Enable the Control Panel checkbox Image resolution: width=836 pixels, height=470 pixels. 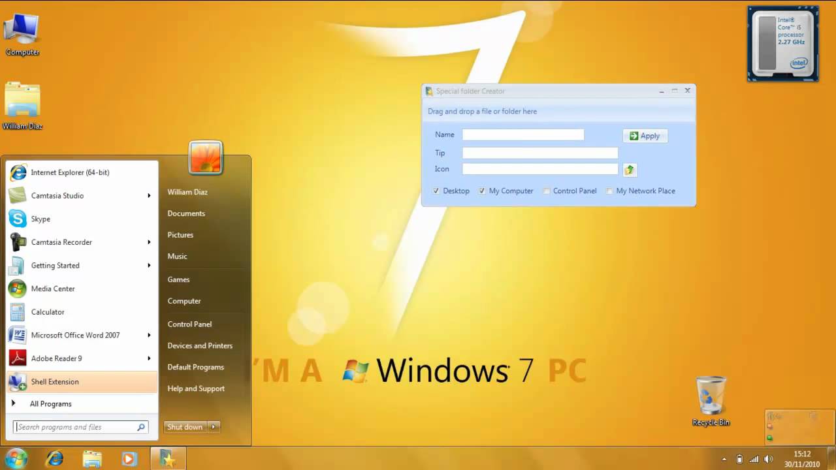pyautogui.click(x=547, y=191)
